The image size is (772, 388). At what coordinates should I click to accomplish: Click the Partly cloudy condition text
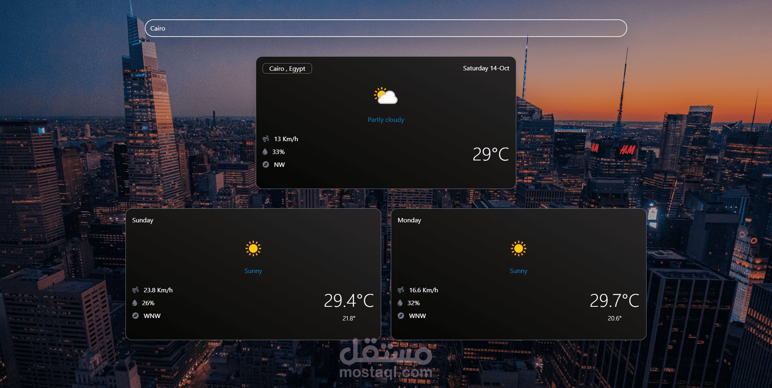click(x=386, y=119)
